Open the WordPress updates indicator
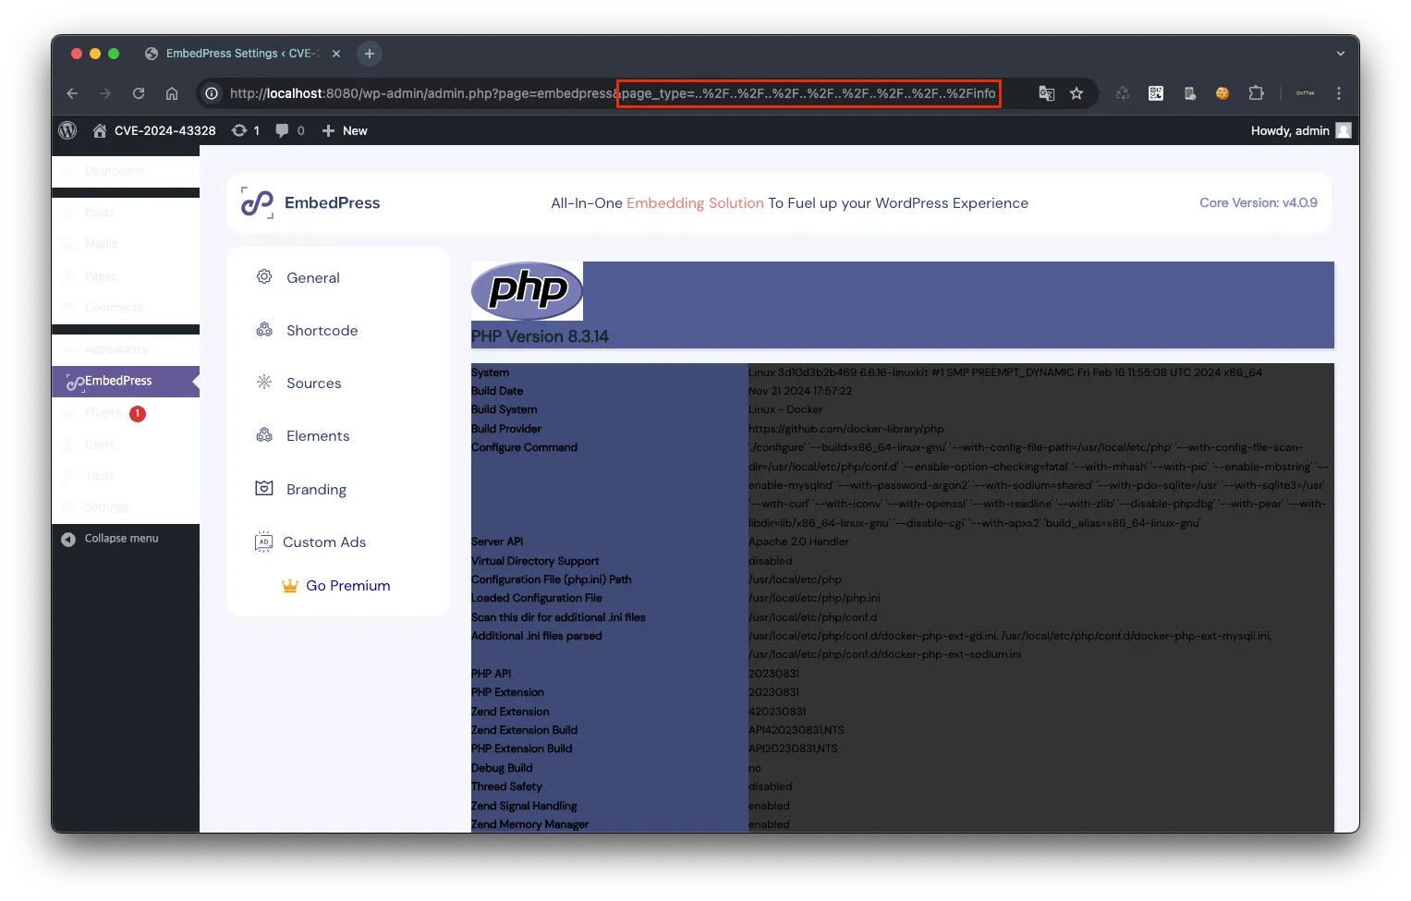The image size is (1411, 901). [x=246, y=131]
